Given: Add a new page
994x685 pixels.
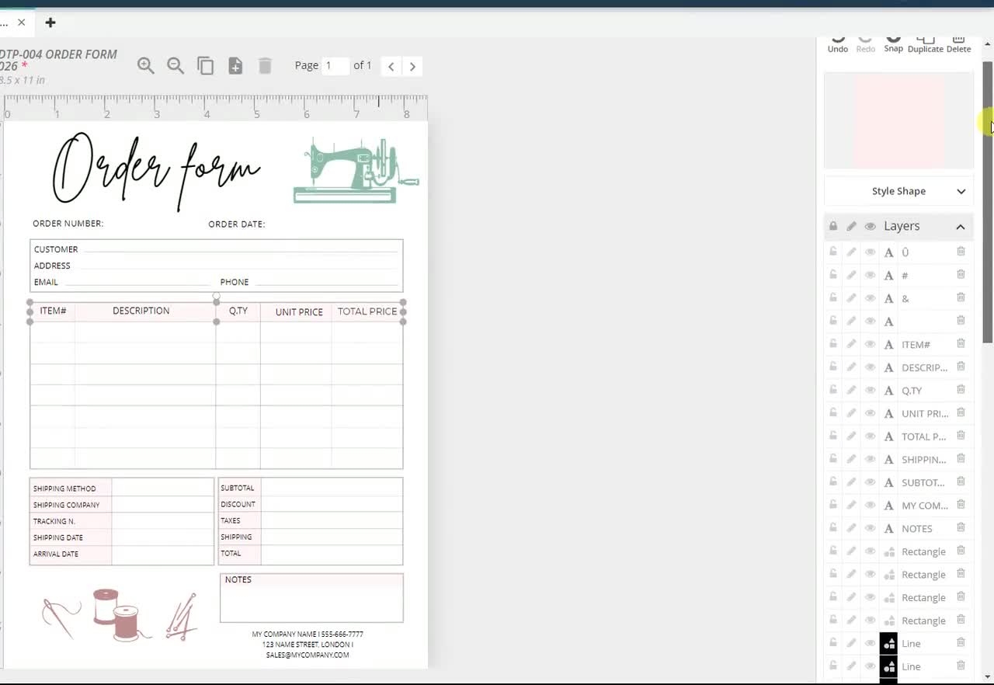Looking at the screenshot, I should tap(235, 66).
